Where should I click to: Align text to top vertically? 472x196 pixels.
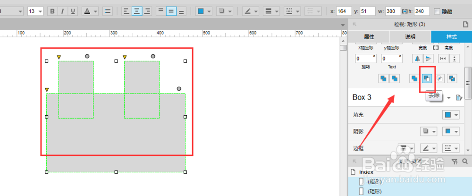coord(161,11)
